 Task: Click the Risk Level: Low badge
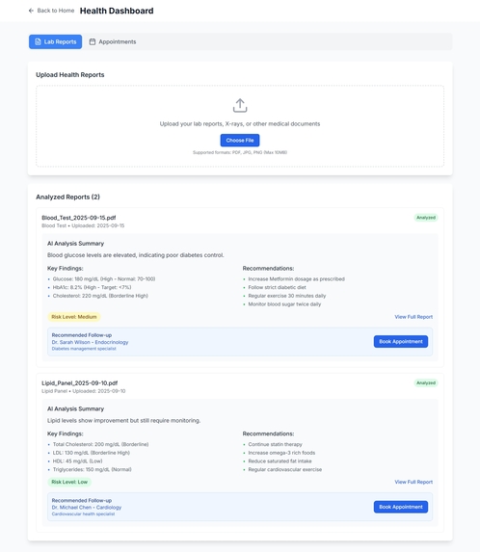(x=69, y=482)
